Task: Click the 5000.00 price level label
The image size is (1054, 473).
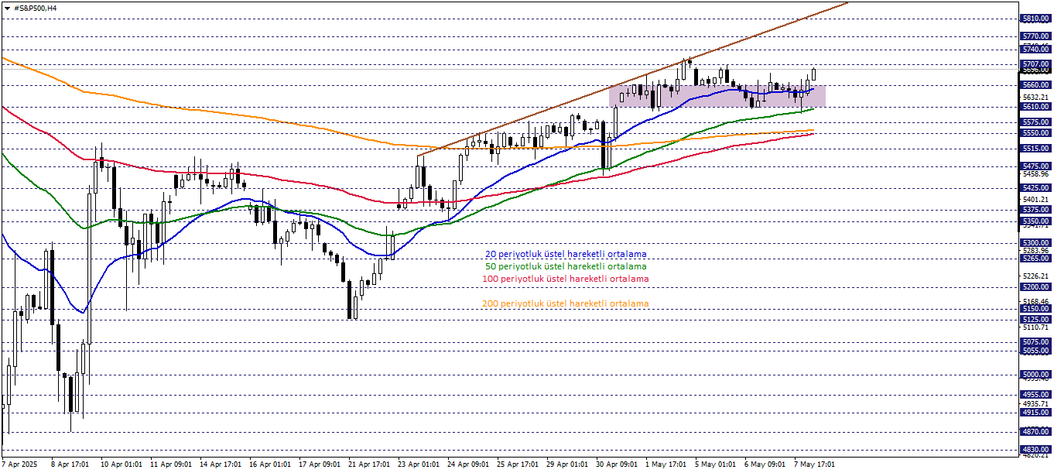Action: pos(1035,375)
